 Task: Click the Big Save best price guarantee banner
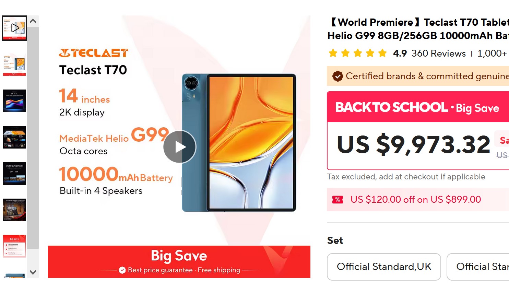[x=179, y=262]
